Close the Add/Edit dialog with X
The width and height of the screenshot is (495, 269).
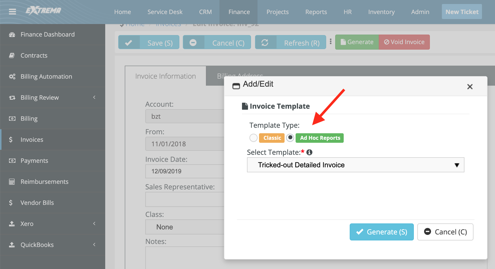click(470, 87)
